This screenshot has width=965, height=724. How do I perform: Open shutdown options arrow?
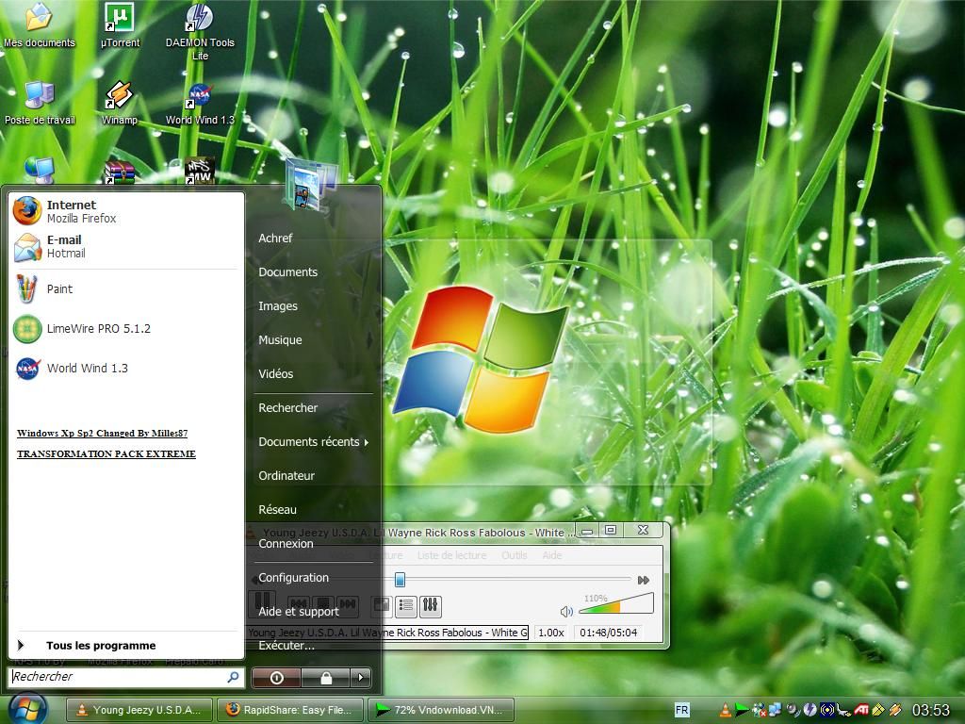pos(361,678)
